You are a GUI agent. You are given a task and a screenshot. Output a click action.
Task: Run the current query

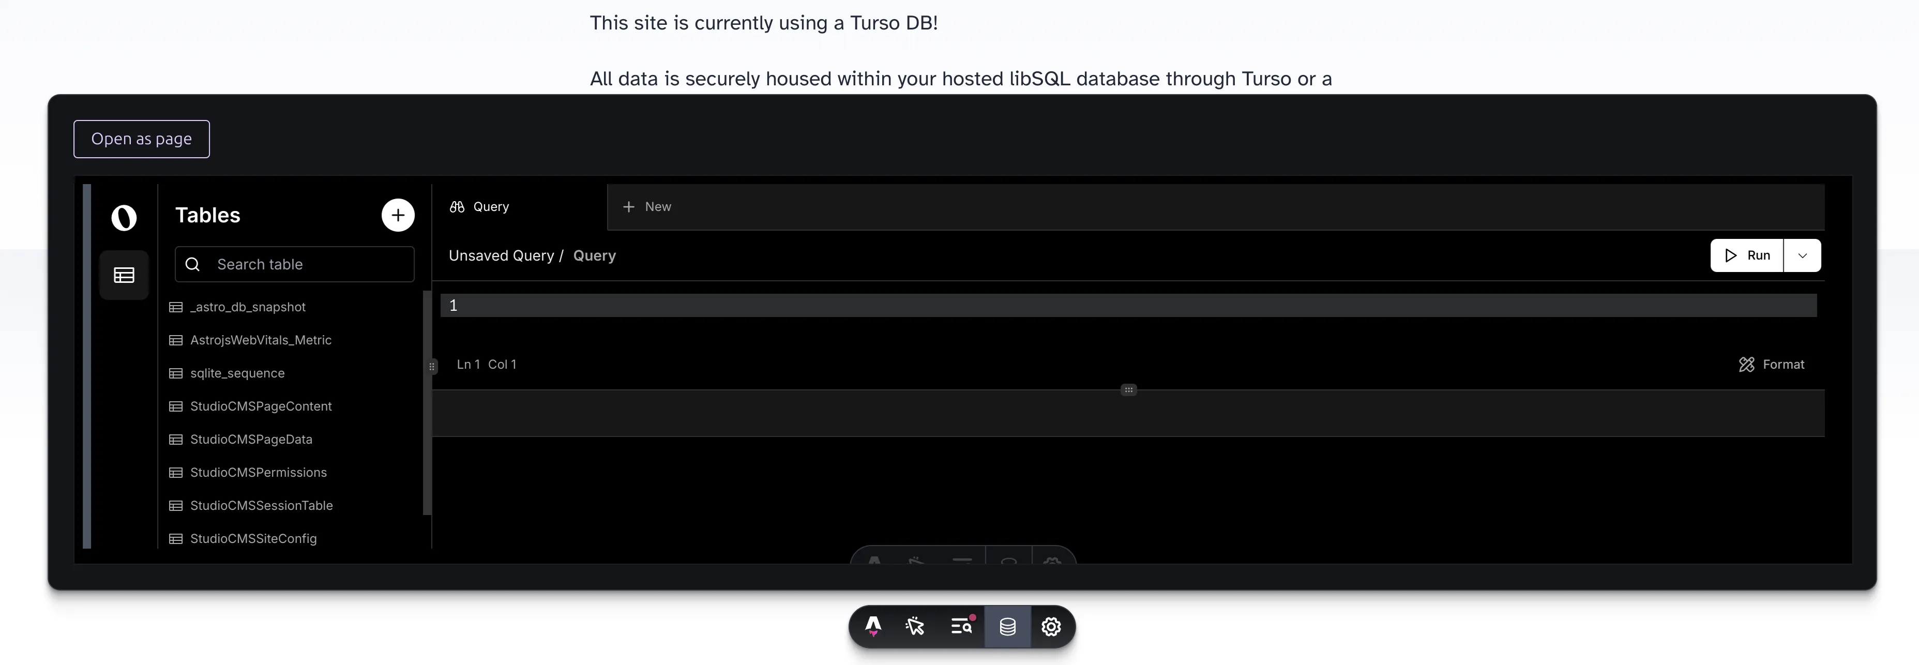pos(1747,255)
